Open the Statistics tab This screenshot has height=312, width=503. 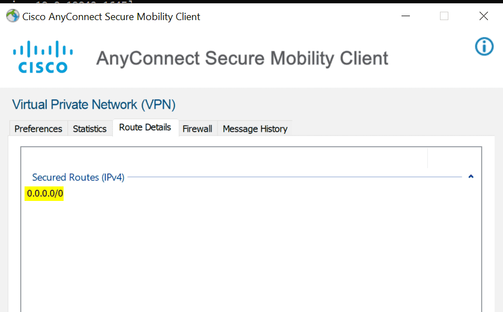point(90,129)
